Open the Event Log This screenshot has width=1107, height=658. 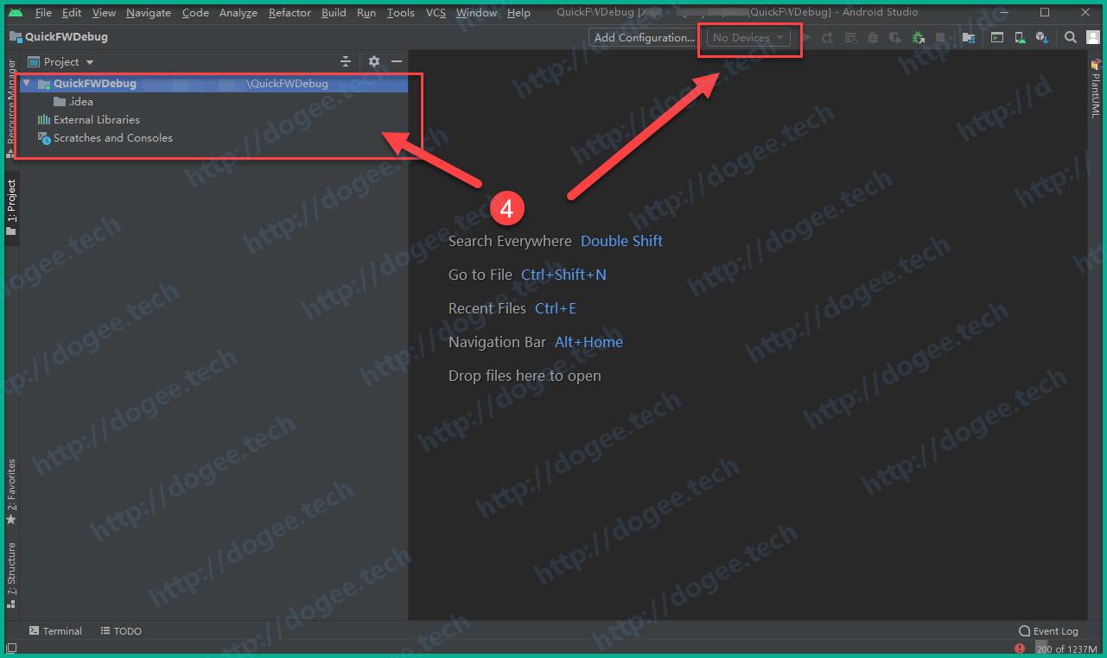(1048, 631)
